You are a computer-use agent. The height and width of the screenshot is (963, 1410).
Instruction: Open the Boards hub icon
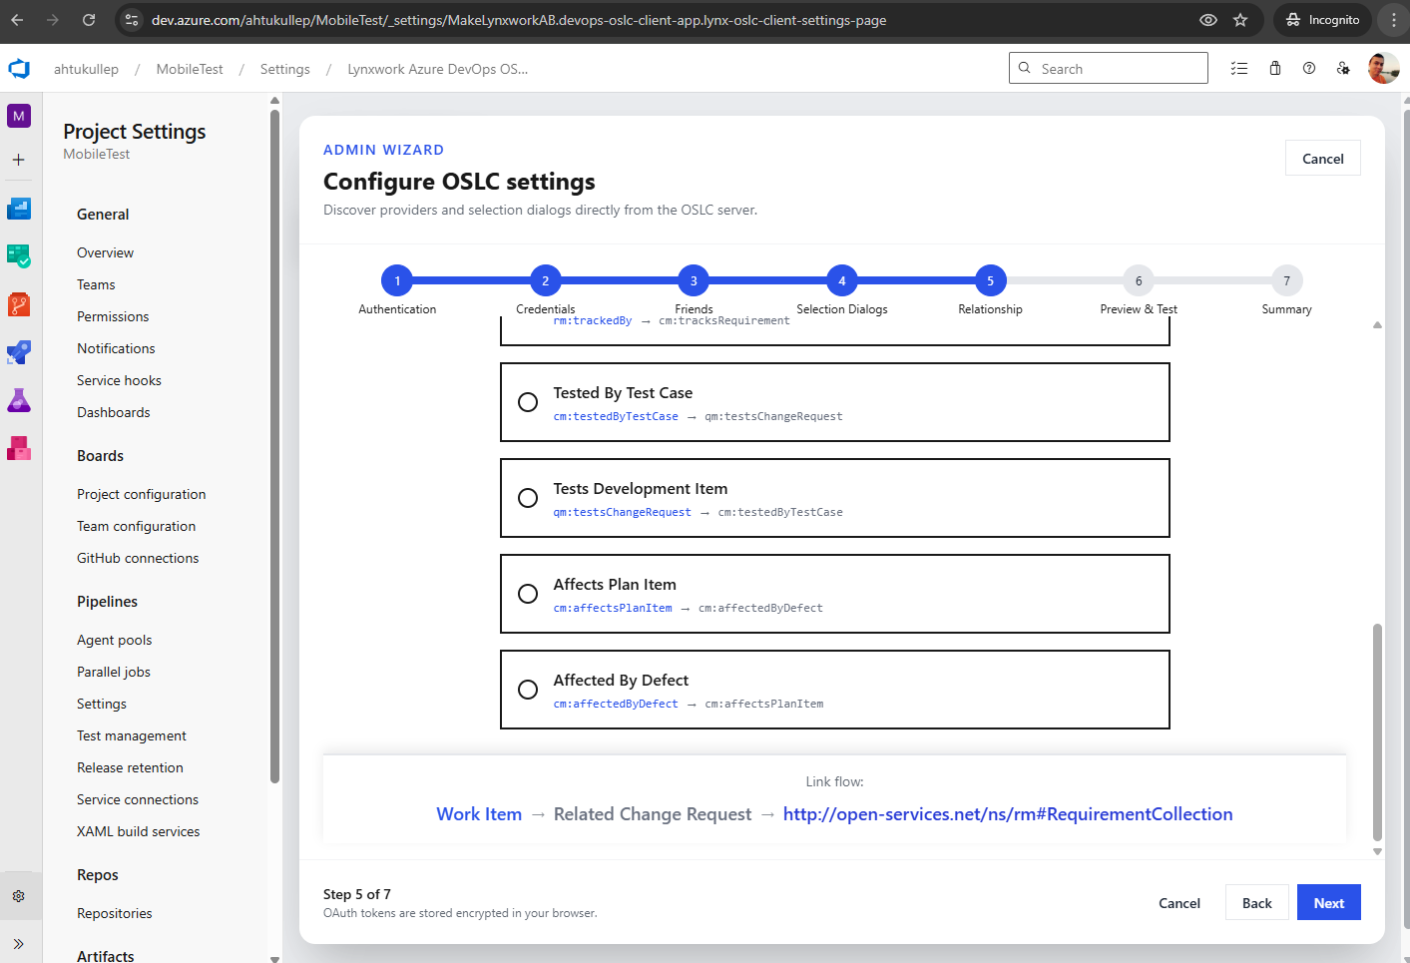(19, 256)
